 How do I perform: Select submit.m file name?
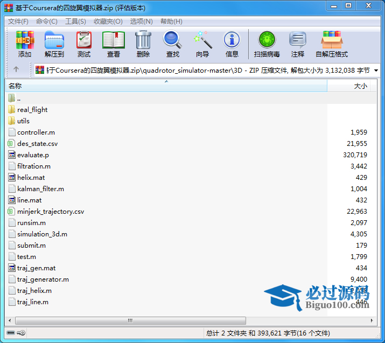click(31, 245)
